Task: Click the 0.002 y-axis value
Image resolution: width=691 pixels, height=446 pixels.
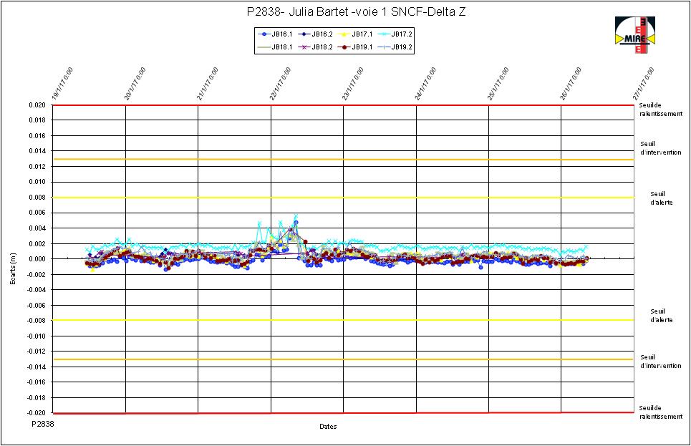Action: click(x=37, y=243)
